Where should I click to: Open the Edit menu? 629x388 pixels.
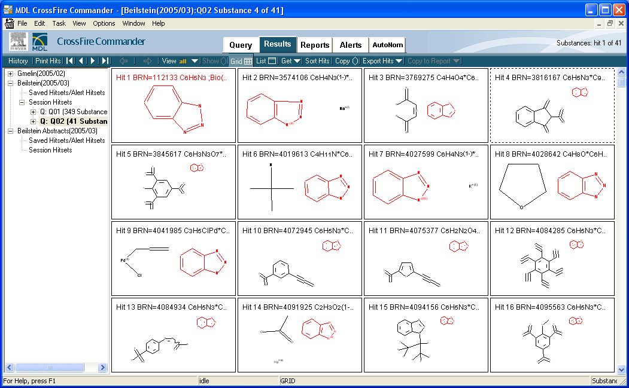pos(39,23)
